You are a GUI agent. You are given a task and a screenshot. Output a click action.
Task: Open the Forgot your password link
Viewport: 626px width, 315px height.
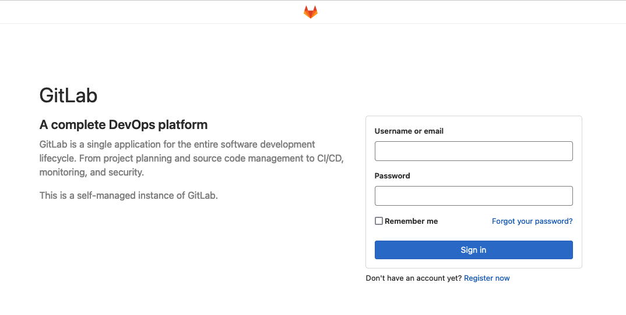click(x=532, y=221)
